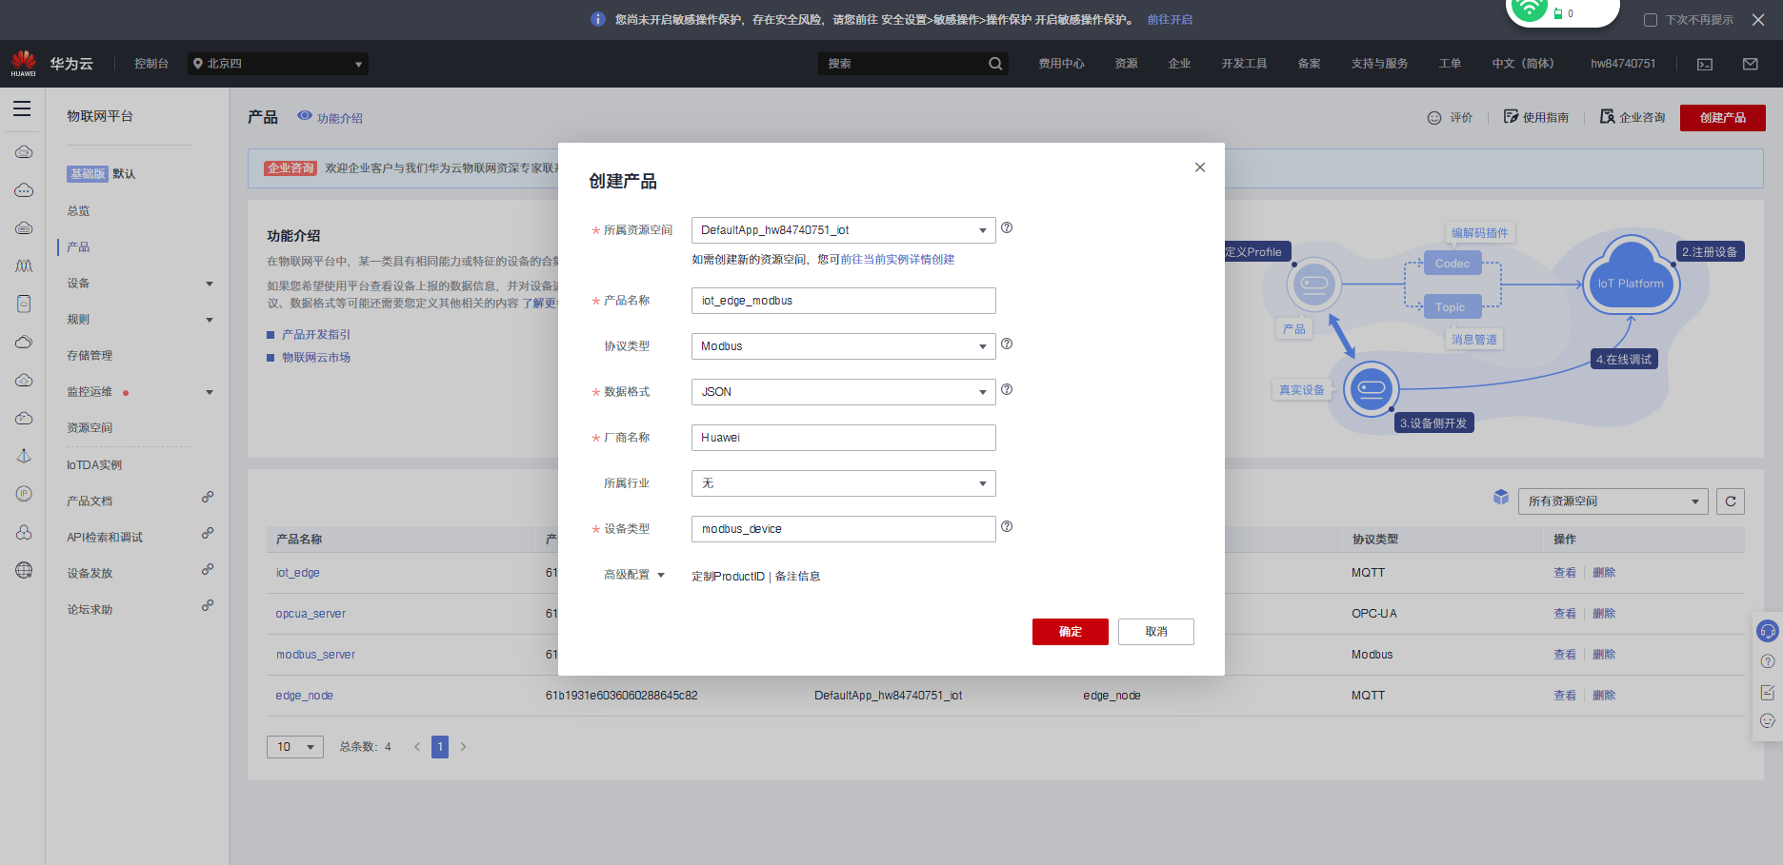Open the cloud shell terminal icon
Screen dimensions: 1783x865
[x=1705, y=64]
